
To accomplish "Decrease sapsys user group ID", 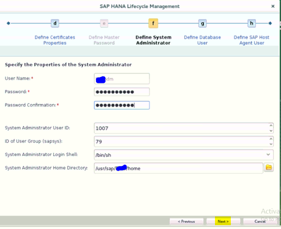I will [x=271, y=144].
